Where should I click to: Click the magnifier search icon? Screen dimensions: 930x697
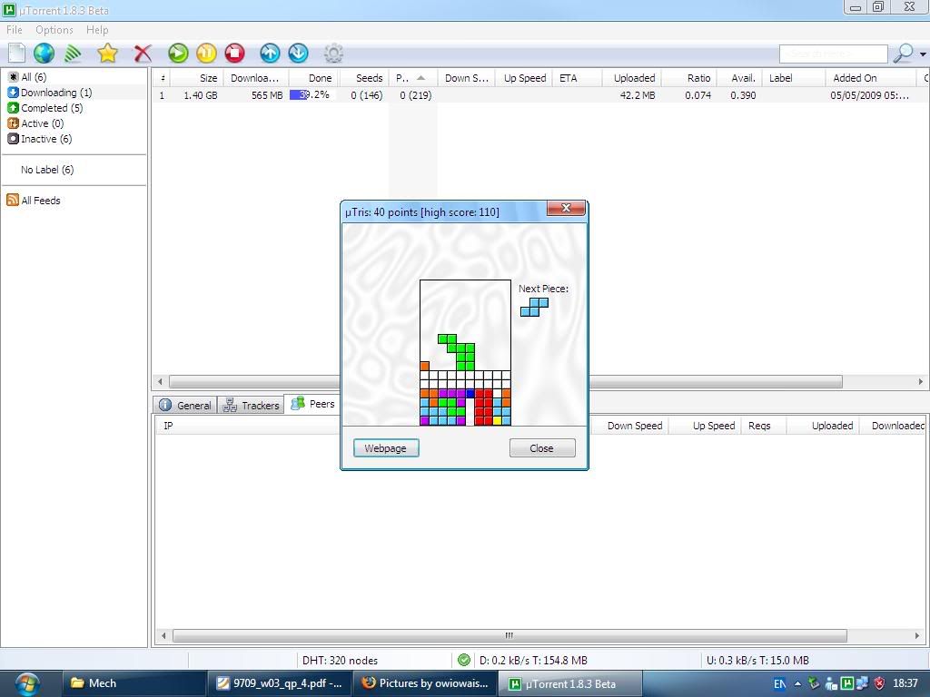[904, 54]
